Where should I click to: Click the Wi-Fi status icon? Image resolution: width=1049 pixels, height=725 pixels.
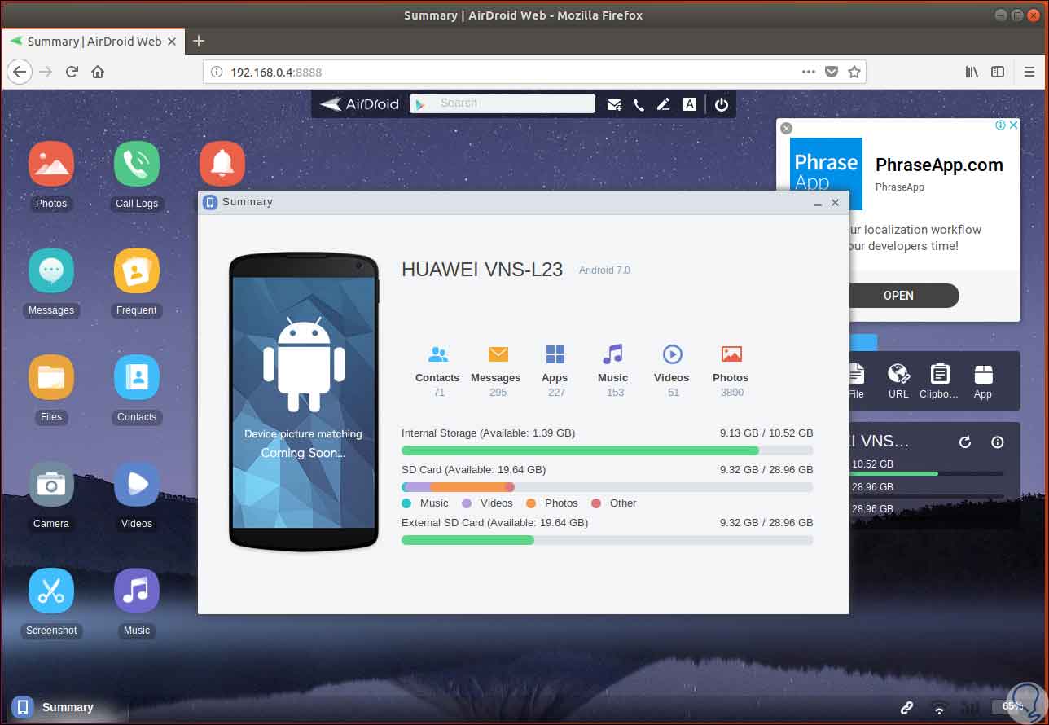(939, 708)
